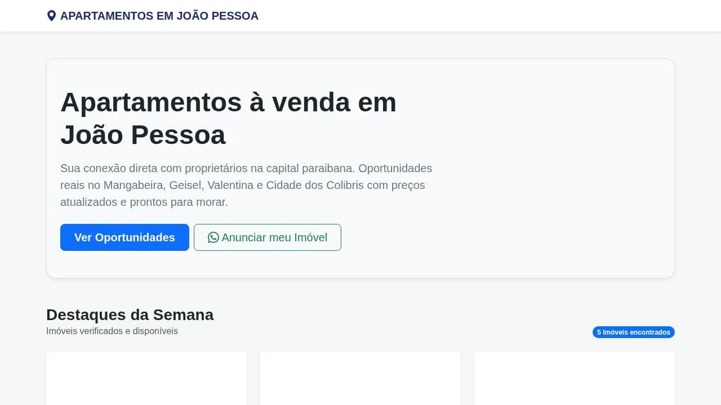Click the Destaques da Semana heading
This screenshot has height=405, width=721.
click(130, 315)
